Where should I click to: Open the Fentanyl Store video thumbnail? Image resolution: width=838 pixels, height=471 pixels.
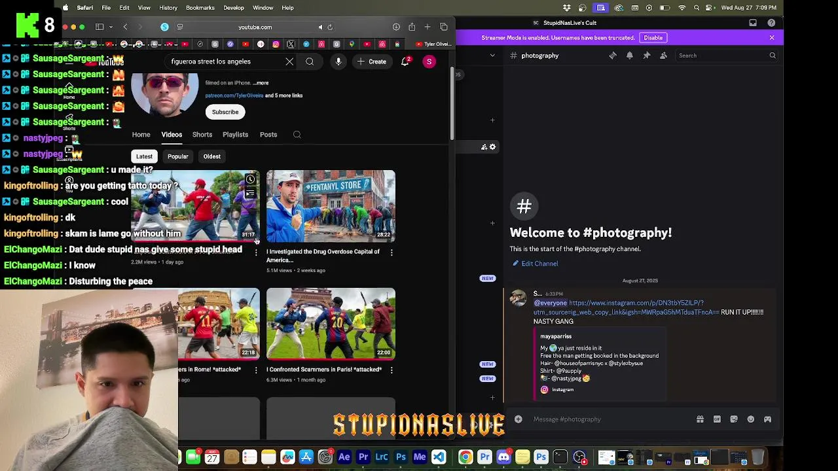pyautogui.click(x=331, y=206)
